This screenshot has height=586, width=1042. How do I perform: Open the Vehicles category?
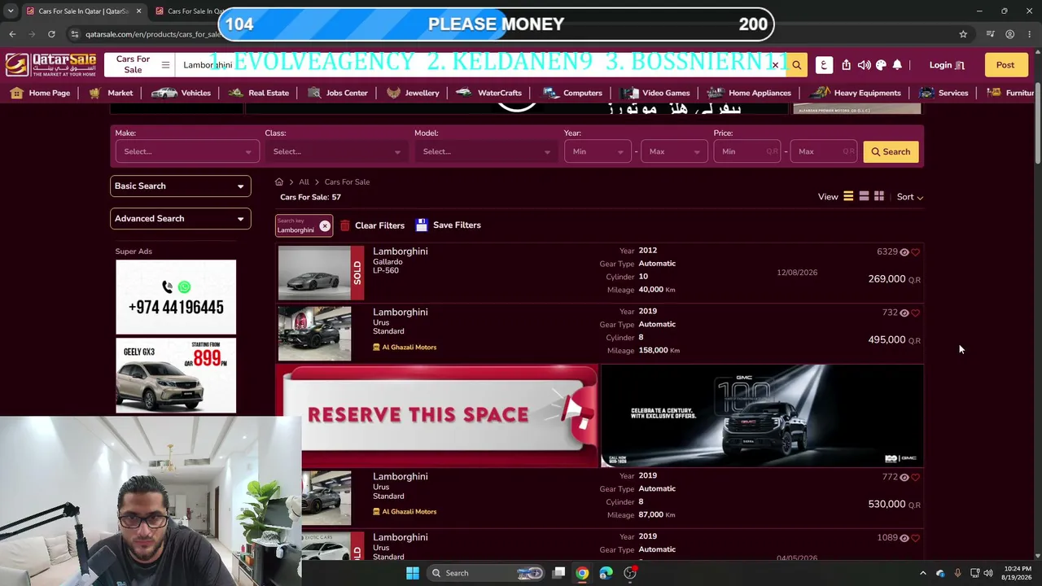[181, 93]
